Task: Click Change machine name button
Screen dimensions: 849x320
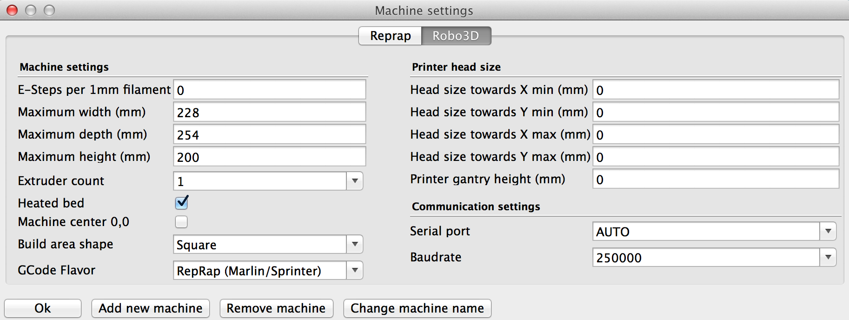Action: point(417,308)
